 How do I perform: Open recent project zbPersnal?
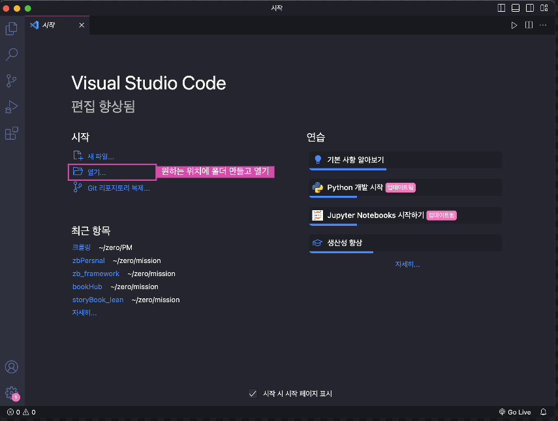point(89,260)
